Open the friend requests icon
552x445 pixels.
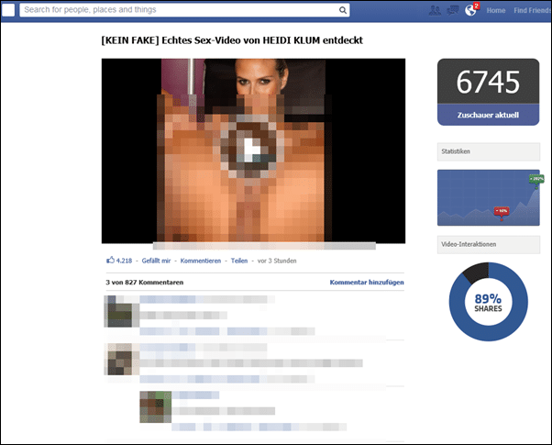[x=435, y=10]
